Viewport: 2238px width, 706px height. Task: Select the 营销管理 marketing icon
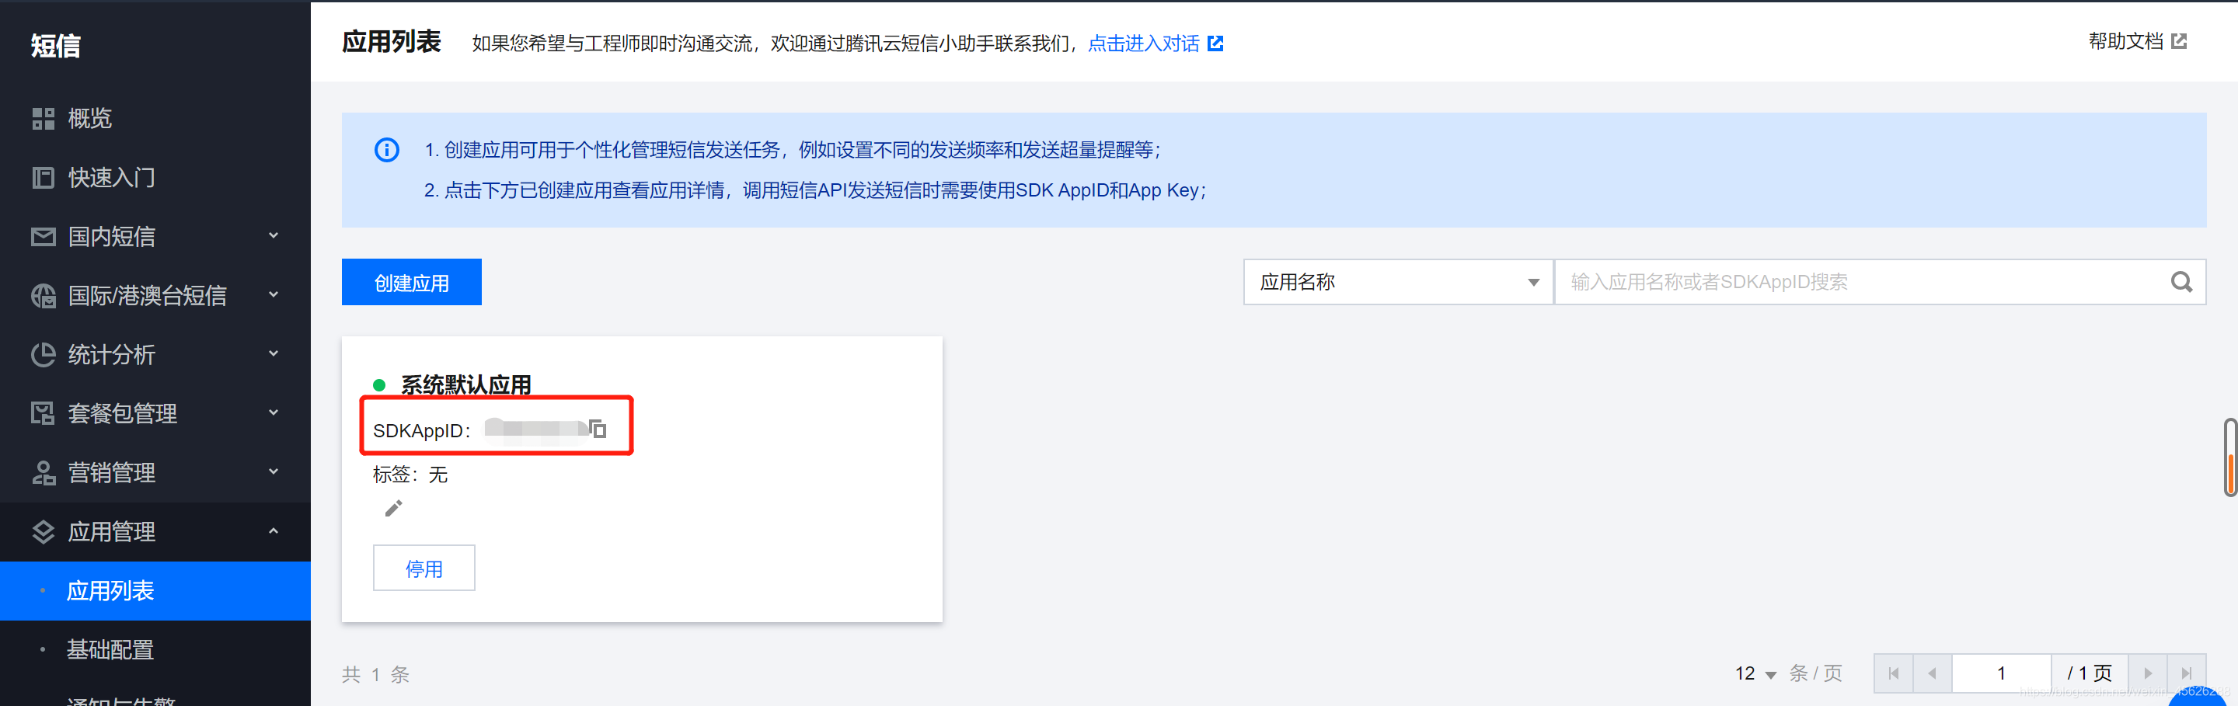43,472
